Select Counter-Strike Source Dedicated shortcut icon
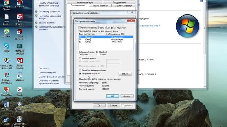 20,122
